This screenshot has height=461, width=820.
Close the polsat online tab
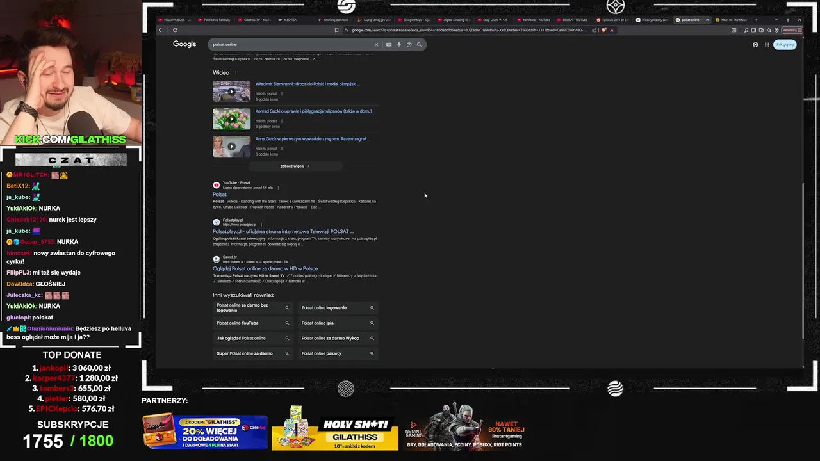click(x=707, y=20)
